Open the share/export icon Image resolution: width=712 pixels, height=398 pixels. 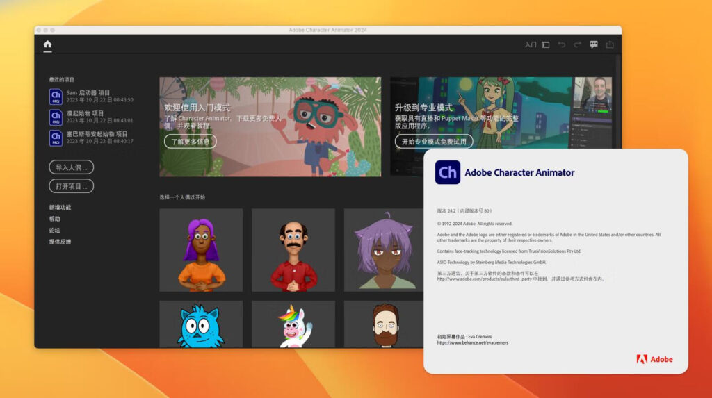pos(610,44)
